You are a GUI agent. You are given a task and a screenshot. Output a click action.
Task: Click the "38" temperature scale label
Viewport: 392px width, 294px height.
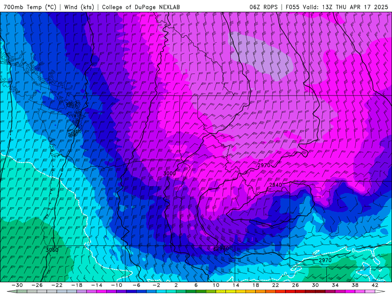[x=355, y=285]
